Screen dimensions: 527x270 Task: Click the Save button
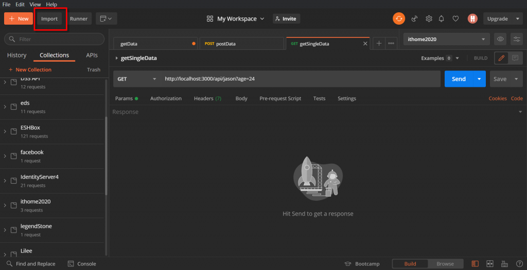[500, 79]
